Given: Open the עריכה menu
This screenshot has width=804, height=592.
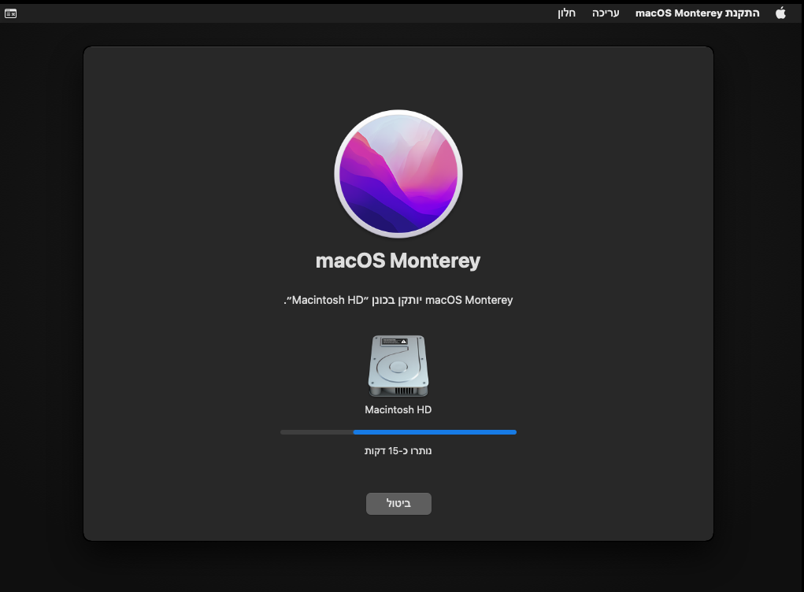Looking at the screenshot, I should tap(606, 13).
